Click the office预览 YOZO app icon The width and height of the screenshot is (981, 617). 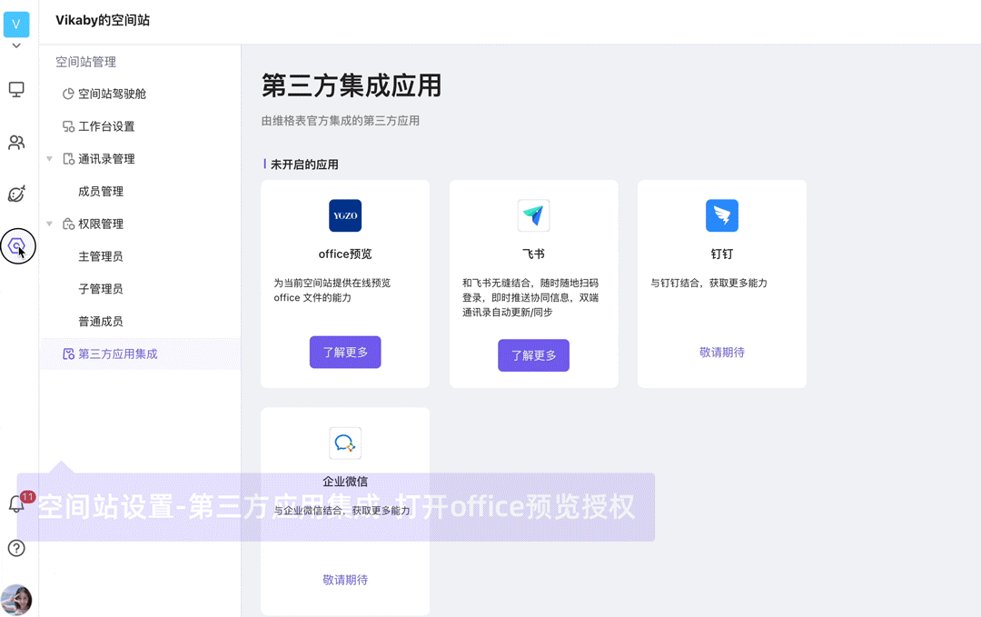pos(345,216)
